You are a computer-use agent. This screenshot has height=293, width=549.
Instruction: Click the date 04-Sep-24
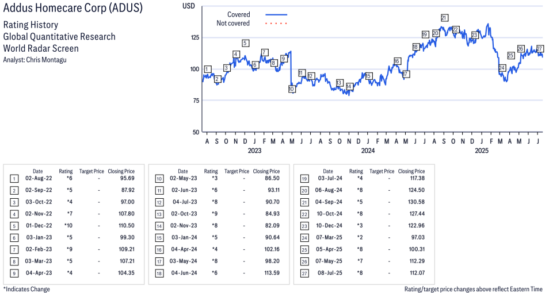(329, 202)
